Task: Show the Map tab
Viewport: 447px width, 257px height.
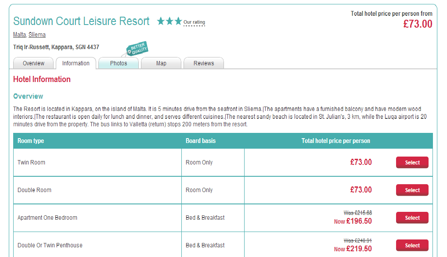Action: tap(161, 63)
